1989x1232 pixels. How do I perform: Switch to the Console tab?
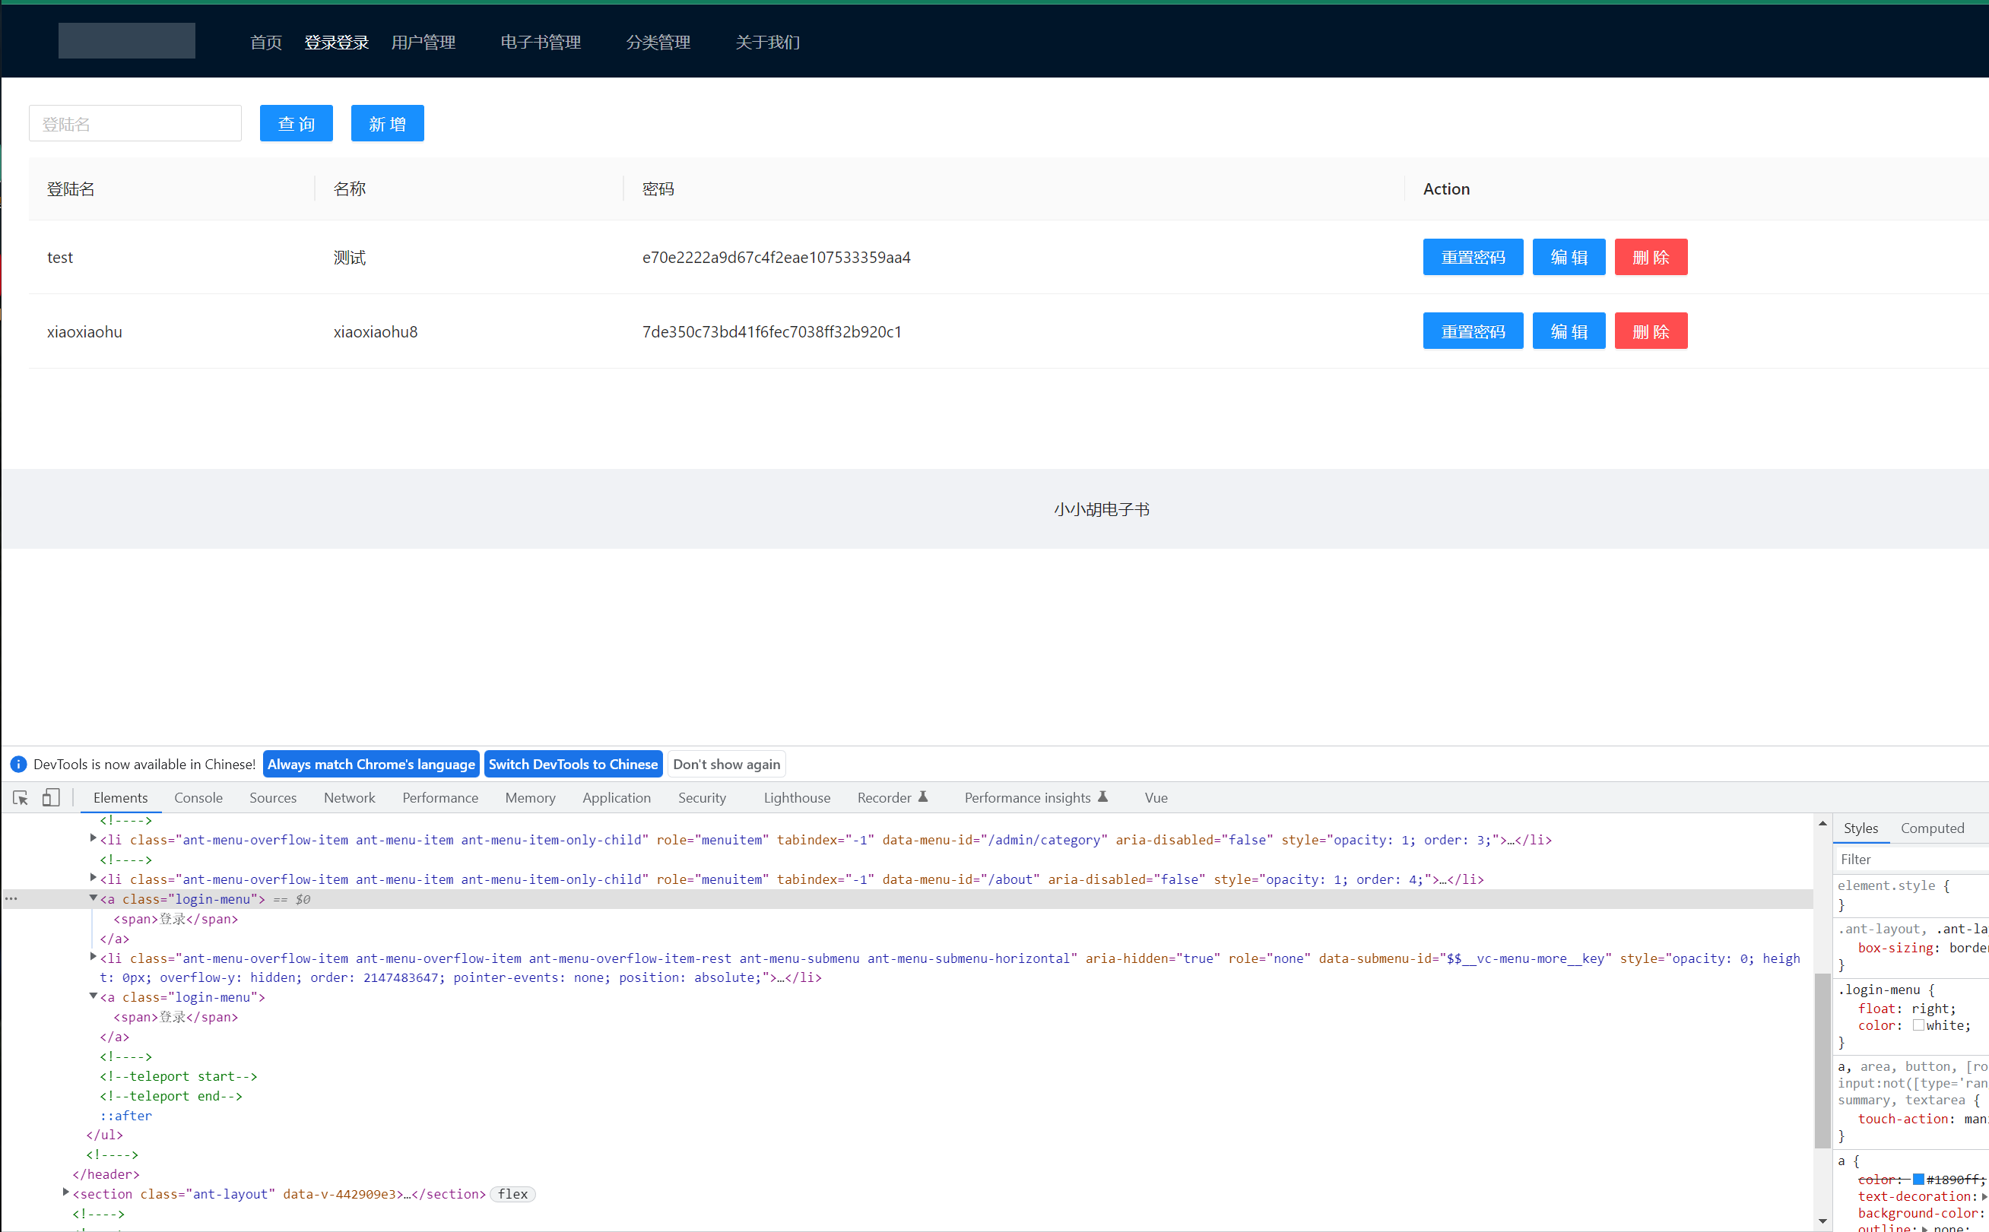tap(198, 798)
